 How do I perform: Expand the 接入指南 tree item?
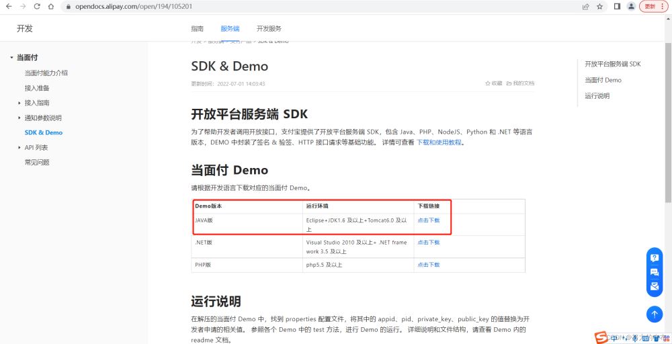pyautogui.click(x=19, y=103)
